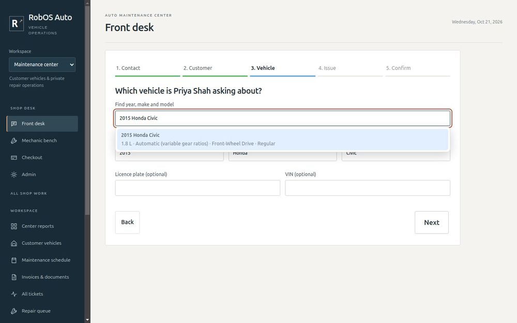Click the Repair queue wrench icon

coord(14,311)
